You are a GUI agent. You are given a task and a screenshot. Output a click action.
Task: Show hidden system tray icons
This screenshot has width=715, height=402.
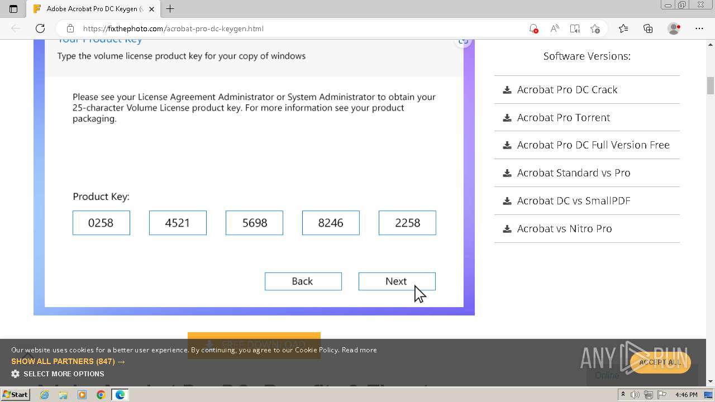coord(623,395)
